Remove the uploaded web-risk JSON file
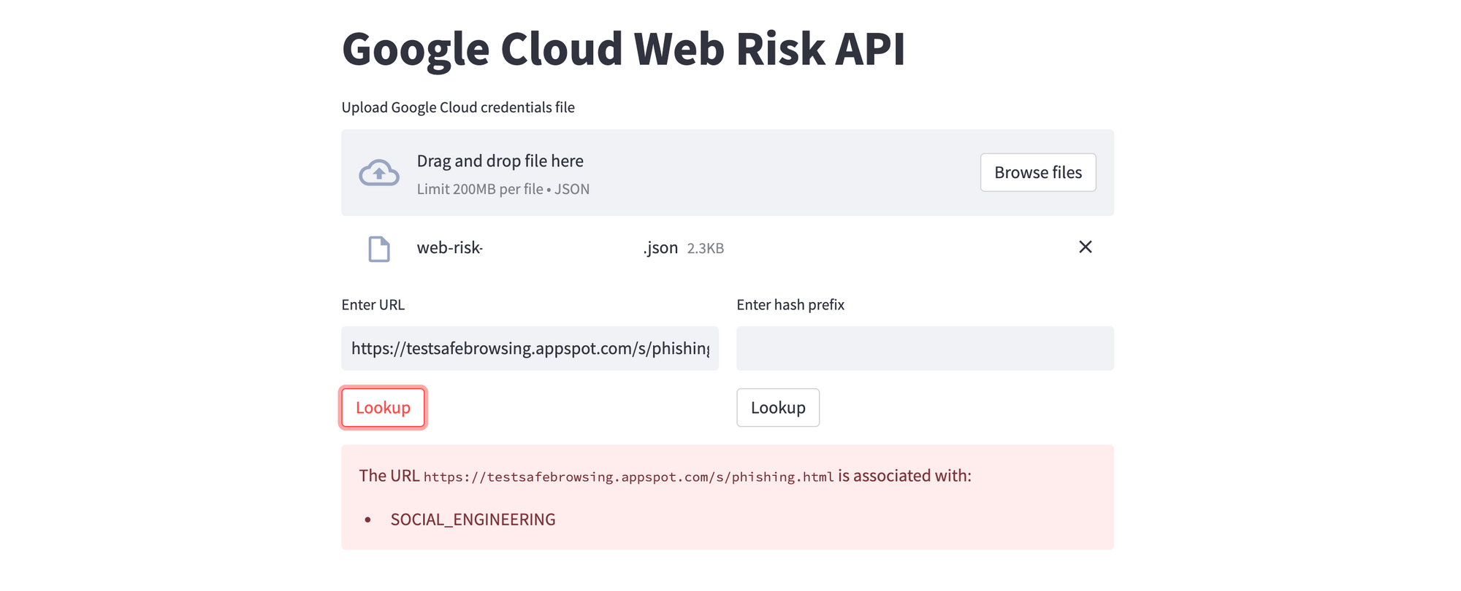This screenshot has height=591, width=1461. coord(1086,247)
